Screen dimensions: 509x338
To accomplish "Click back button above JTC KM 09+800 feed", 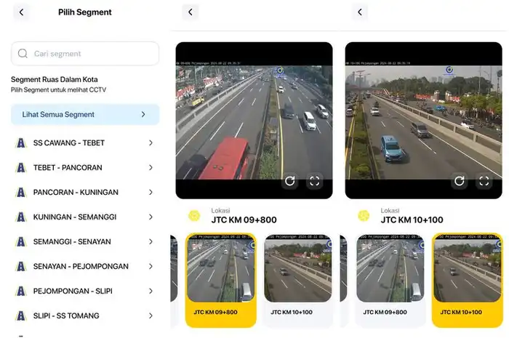I will [190, 12].
